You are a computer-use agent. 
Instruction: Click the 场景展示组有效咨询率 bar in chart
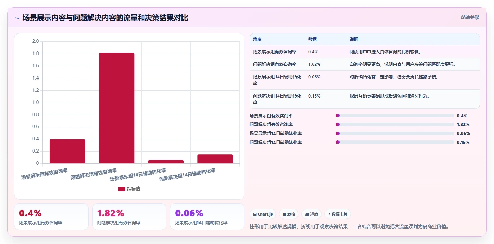[67, 151]
